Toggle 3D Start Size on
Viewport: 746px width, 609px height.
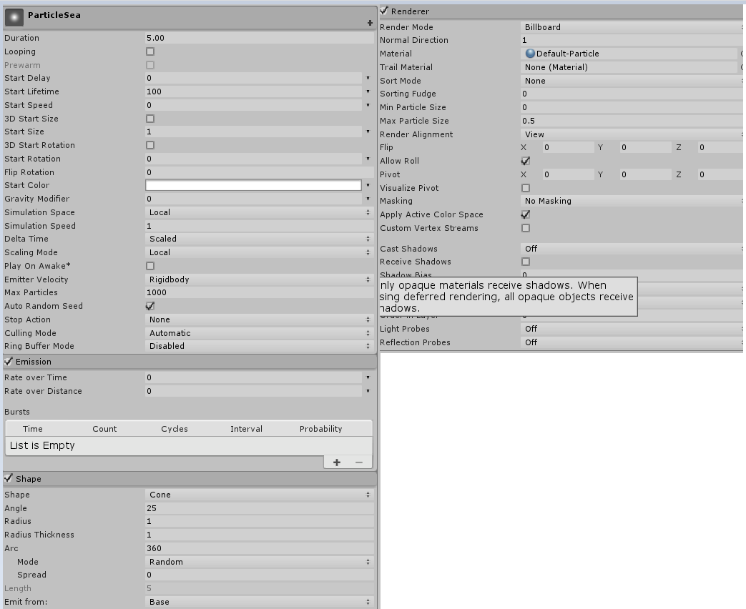point(150,118)
